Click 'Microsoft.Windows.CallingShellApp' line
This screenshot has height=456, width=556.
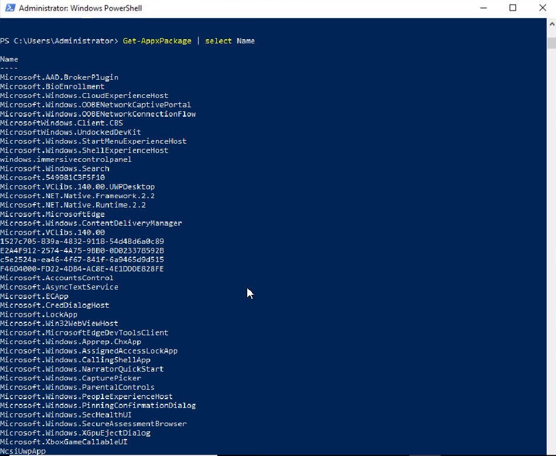(75, 360)
